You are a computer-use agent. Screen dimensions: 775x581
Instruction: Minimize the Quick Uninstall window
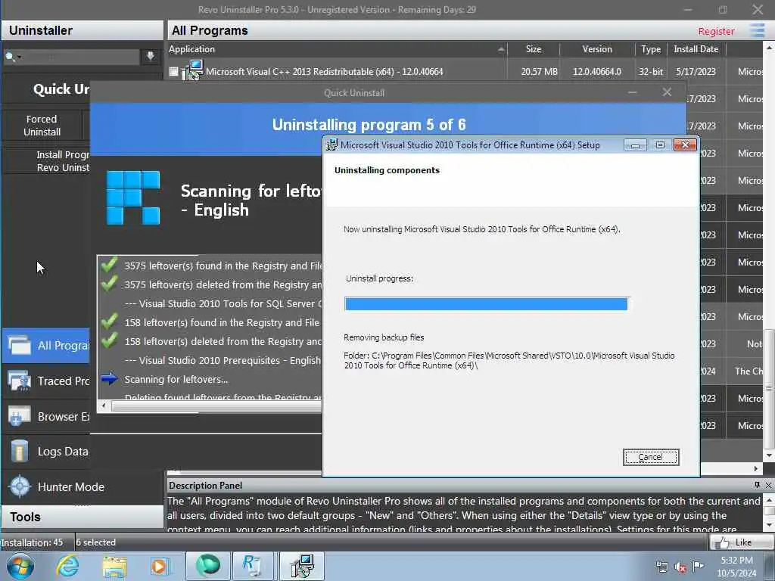pos(632,92)
